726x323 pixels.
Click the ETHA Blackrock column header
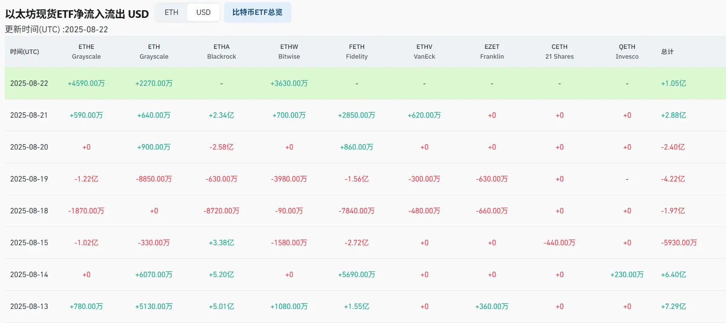tap(221, 51)
